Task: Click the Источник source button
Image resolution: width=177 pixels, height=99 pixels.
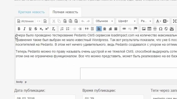Action: click(25, 21)
